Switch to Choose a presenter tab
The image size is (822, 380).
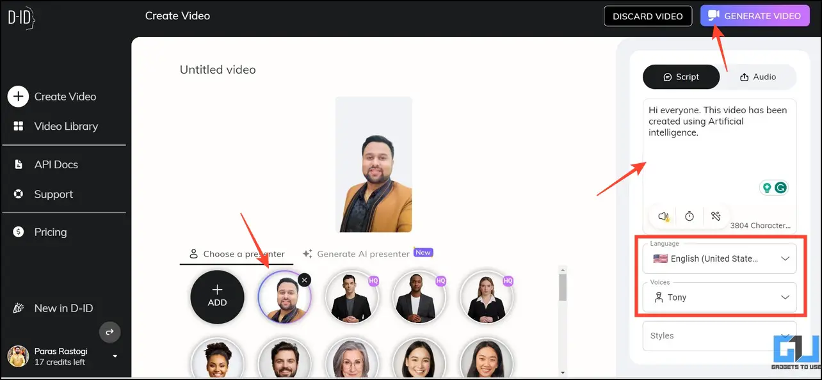(237, 254)
